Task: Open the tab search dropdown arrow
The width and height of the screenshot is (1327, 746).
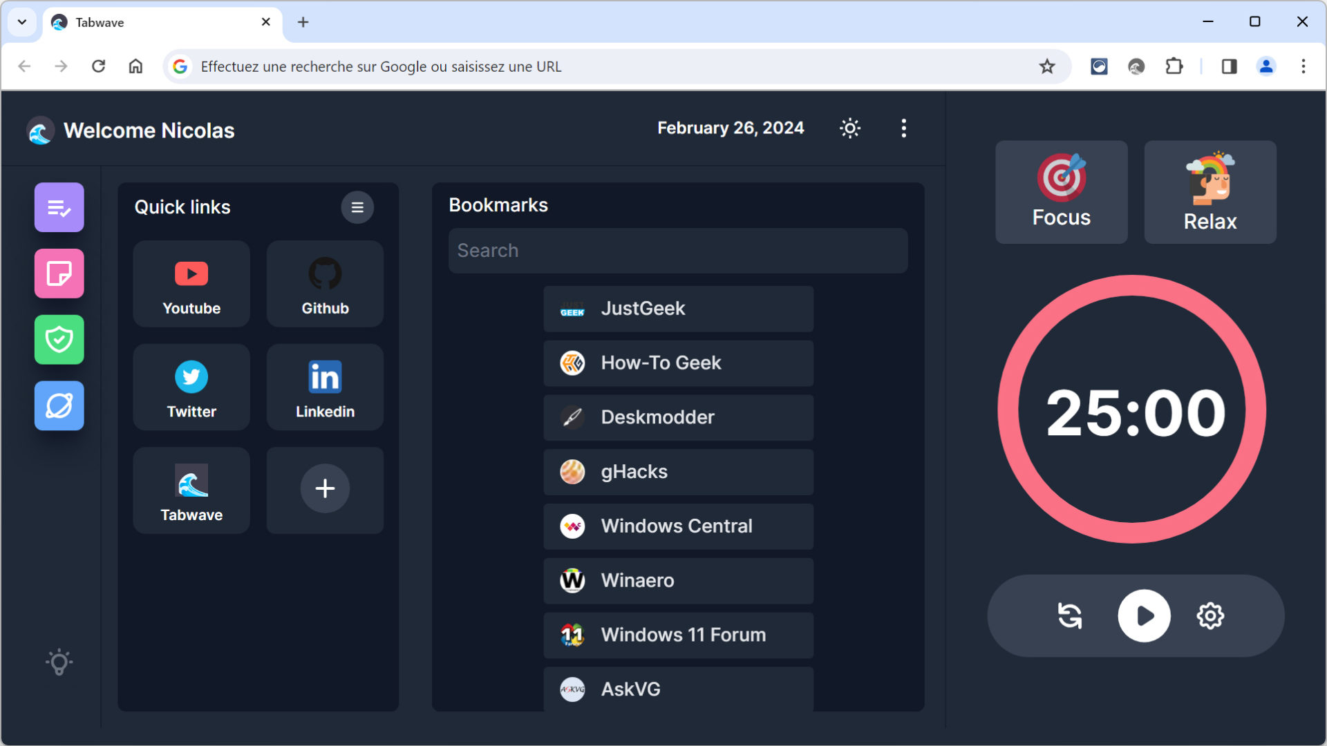Action: 22,22
